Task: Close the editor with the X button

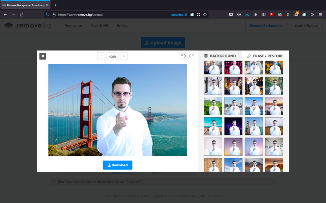Action: pos(43,56)
